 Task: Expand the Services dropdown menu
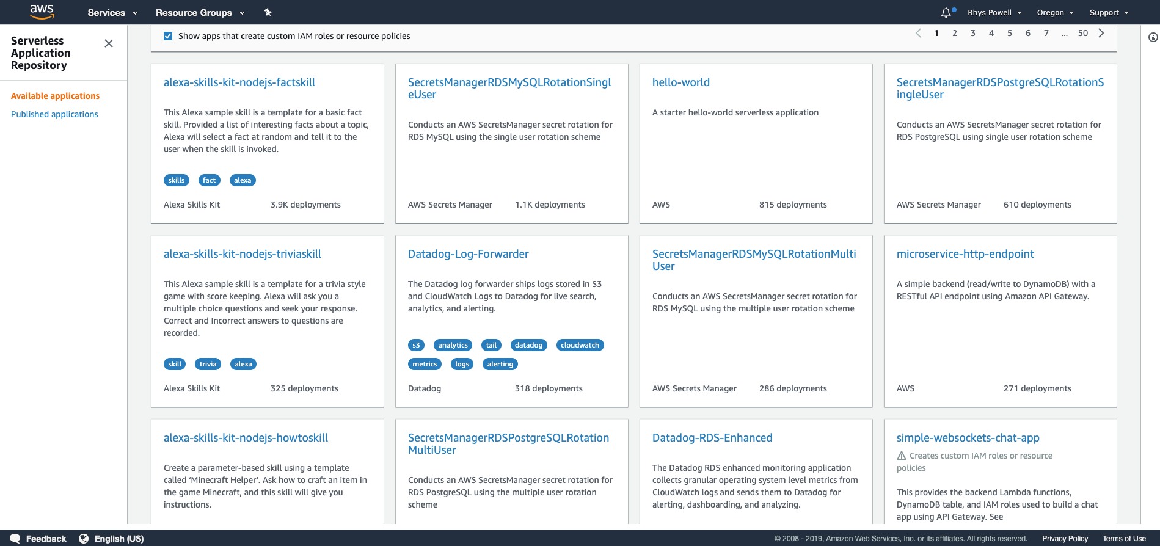coord(112,12)
